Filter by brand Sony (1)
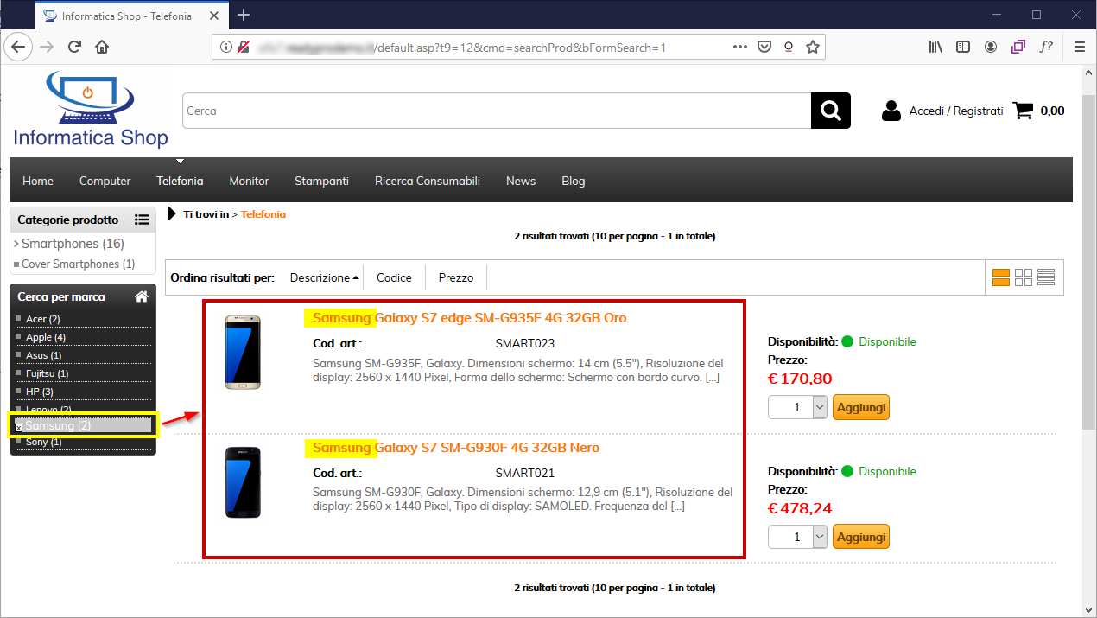 click(x=44, y=442)
